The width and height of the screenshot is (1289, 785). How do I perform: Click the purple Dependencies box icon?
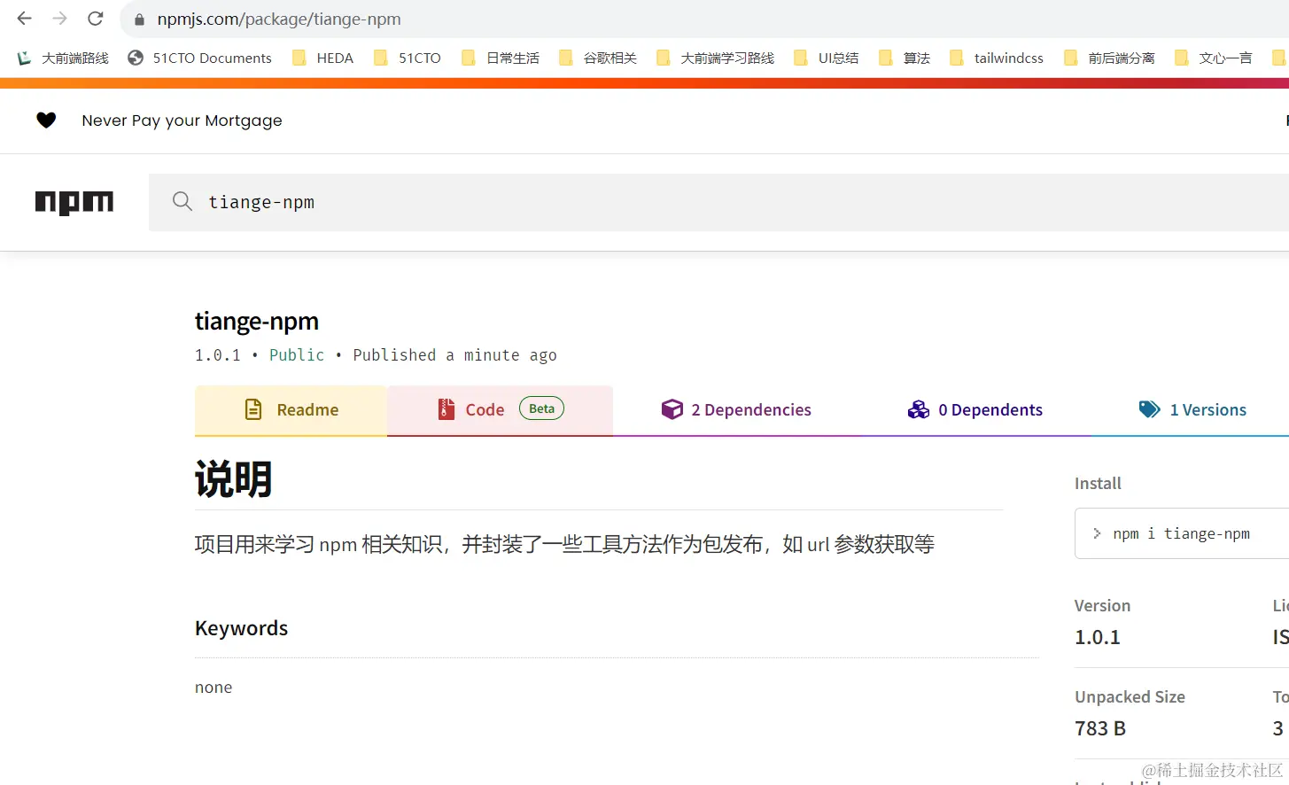point(672,409)
